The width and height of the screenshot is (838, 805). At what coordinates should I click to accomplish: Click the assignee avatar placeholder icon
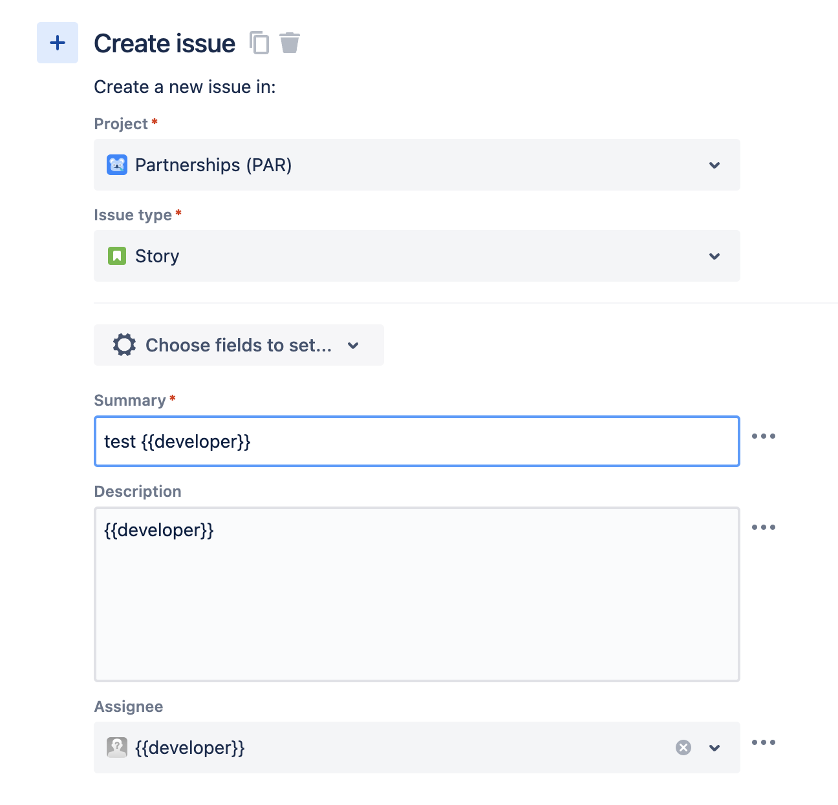click(117, 747)
